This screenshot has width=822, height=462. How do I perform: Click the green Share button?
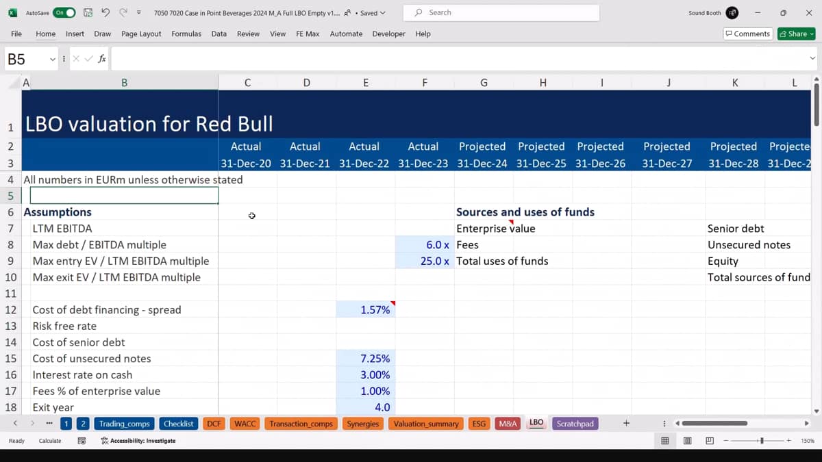point(796,34)
